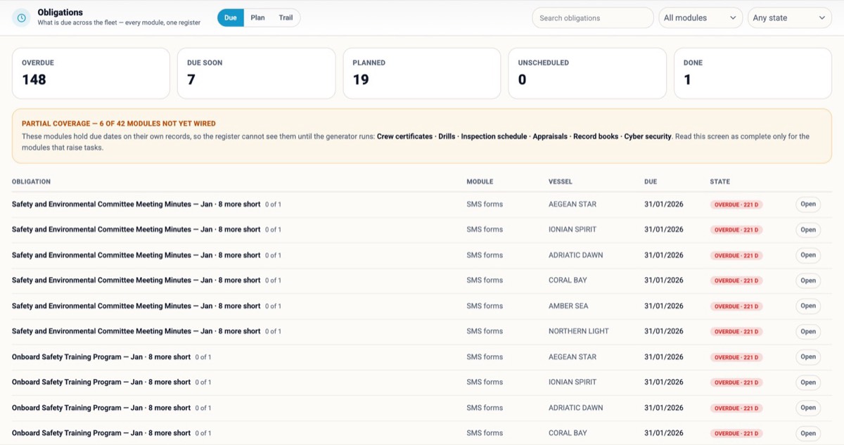Click the 31/01/2026 due date for AMBER SEA
The width and height of the screenshot is (844, 445).
664,306
